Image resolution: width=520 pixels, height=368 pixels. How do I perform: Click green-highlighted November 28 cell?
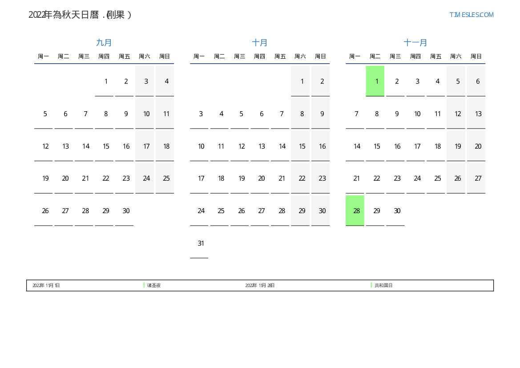pyautogui.click(x=355, y=210)
